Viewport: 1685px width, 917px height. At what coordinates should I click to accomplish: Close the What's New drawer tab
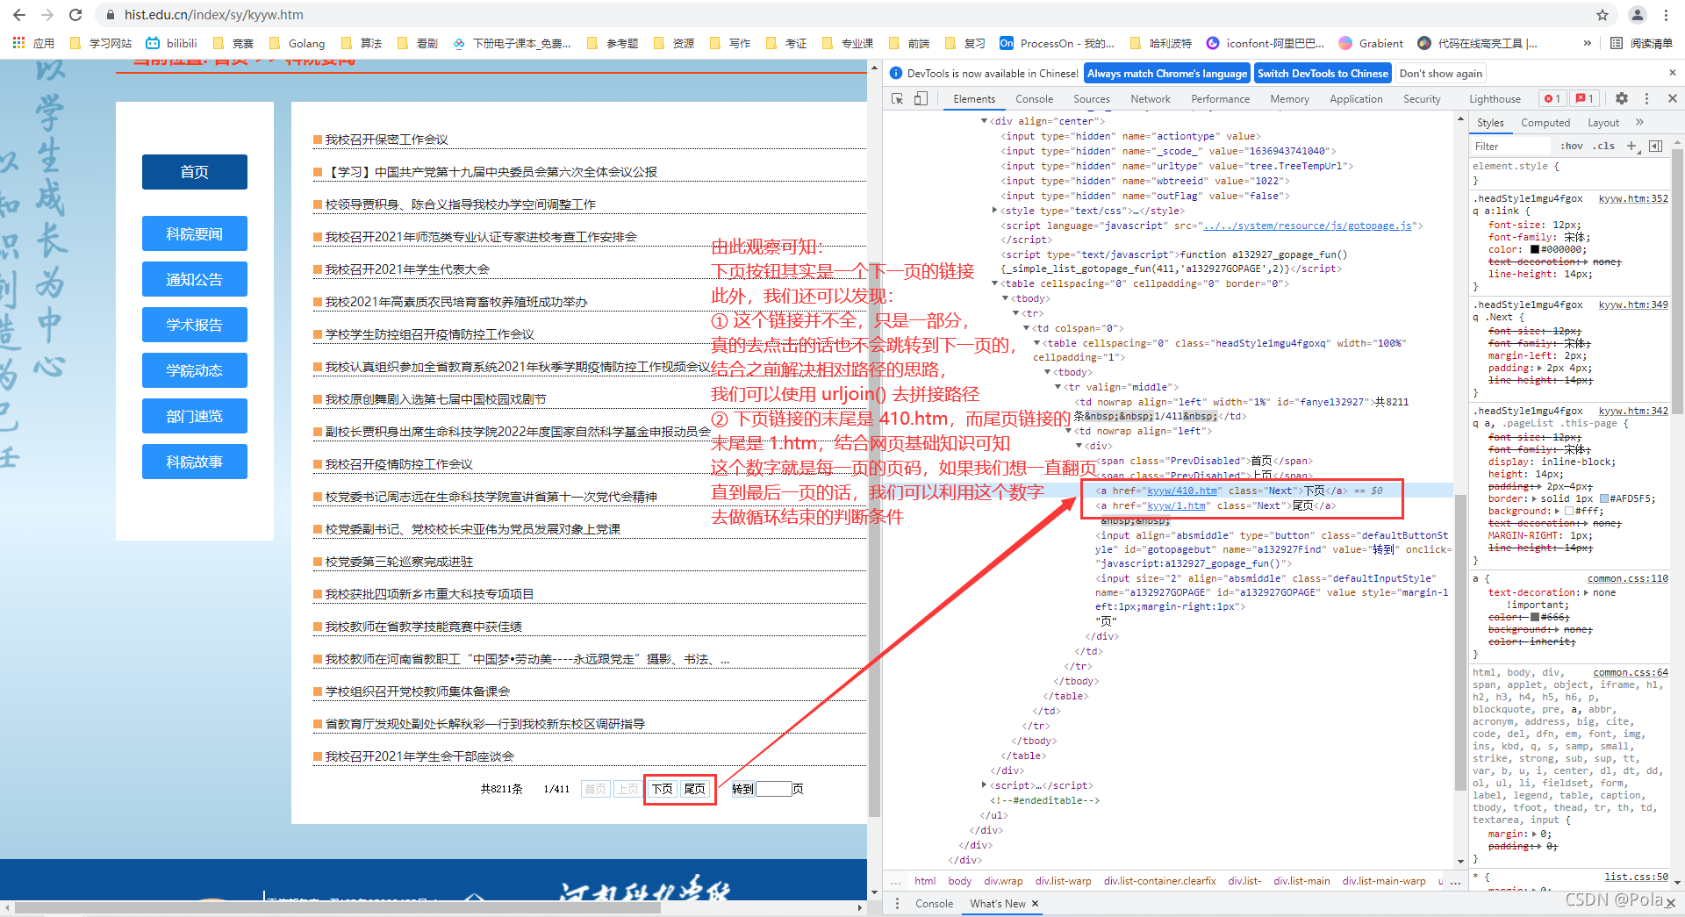1035,903
